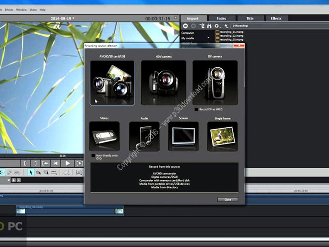This screenshot has width=329, height=247.
Task: Select the Audio recording source
Action: [x=144, y=136]
